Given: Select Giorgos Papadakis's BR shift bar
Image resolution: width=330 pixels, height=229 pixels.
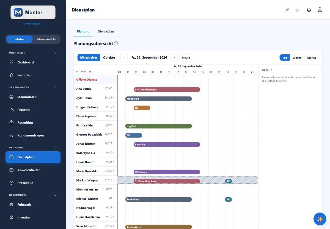Looking at the screenshot, I should click(134, 135).
